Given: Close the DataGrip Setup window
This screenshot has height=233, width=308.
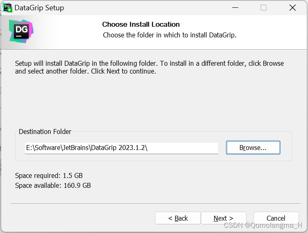Looking at the screenshot, I should pos(292,8).
